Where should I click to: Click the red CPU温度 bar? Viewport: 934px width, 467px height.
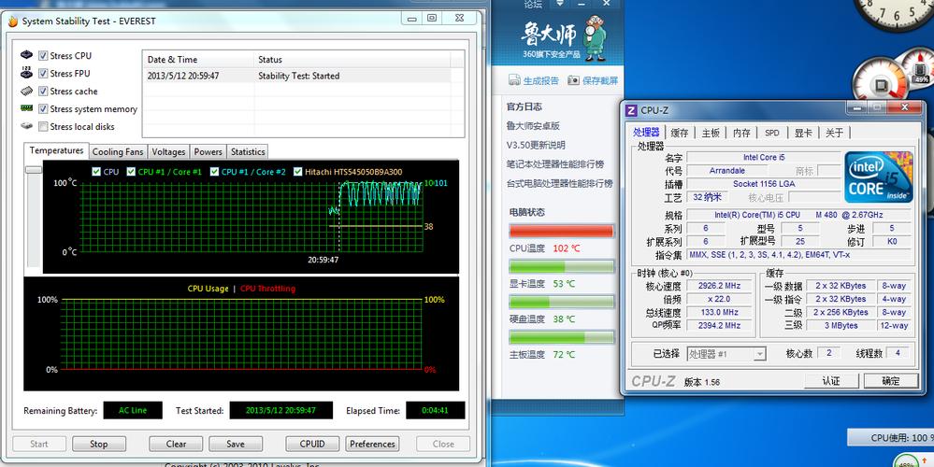pos(562,231)
